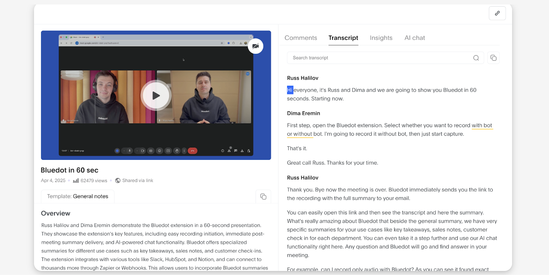Click the blue Bluedot circle in the Meet toolbar

point(117,151)
